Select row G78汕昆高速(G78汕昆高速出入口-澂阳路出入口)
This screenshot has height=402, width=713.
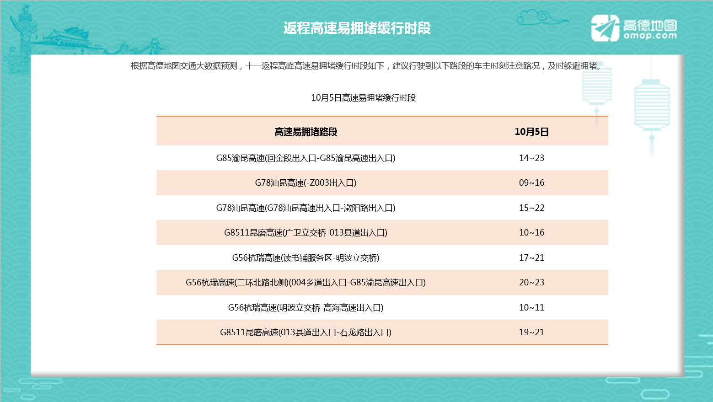point(382,208)
